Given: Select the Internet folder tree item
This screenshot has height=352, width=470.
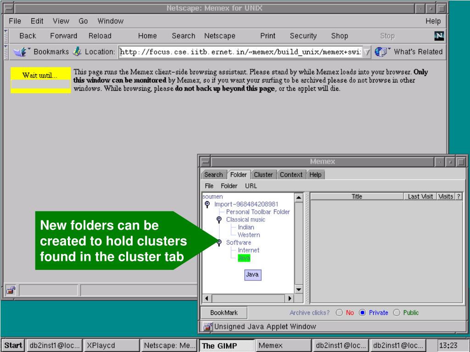Looking at the screenshot, I should [x=248, y=250].
